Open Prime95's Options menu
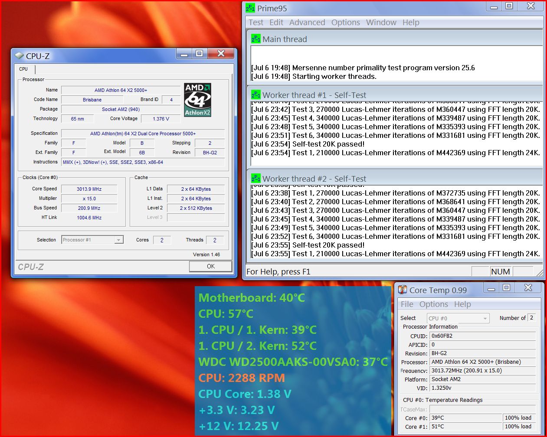 345,23
